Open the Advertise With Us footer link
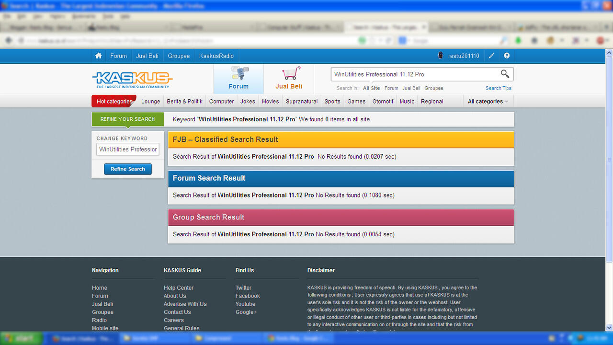The width and height of the screenshot is (613, 345). click(x=185, y=304)
